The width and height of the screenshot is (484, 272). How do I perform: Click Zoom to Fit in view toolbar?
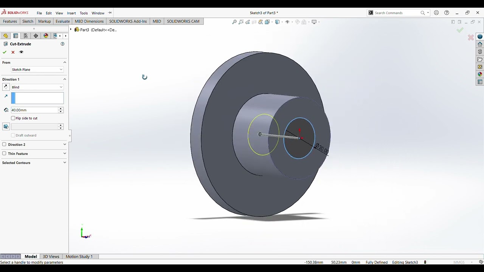click(x=234, y=22)
